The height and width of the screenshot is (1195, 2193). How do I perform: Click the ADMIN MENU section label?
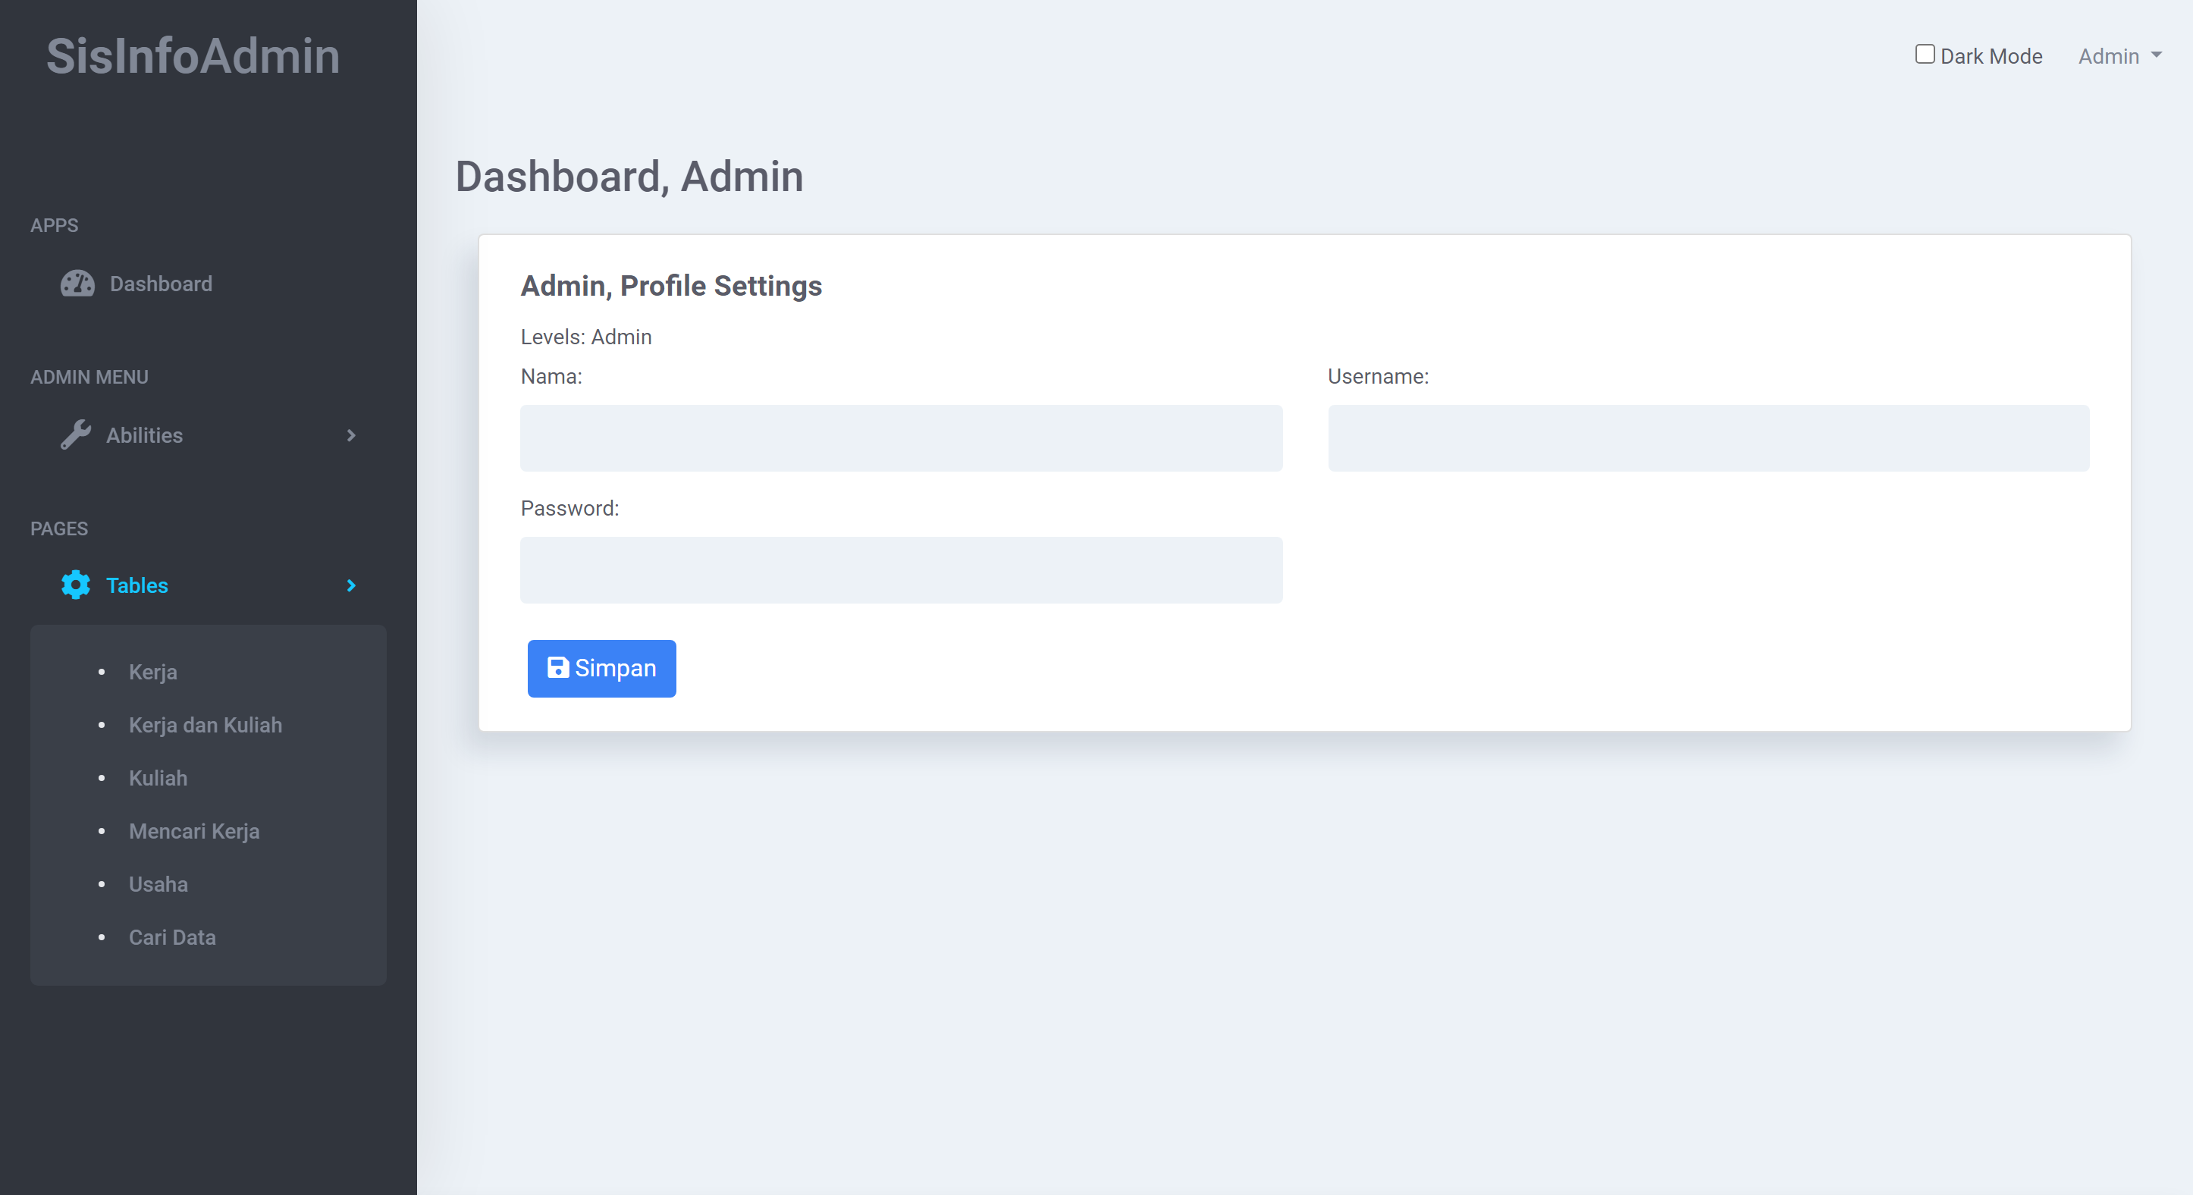(89, 377)
